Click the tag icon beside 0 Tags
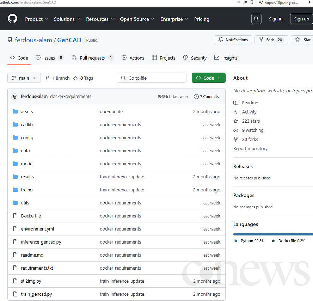Viewport: 313px width, 301px height. coord(75,78)
